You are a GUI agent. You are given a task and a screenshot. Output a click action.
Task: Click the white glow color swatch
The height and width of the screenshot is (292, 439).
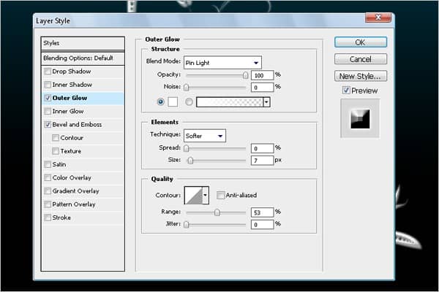tap(173, 102)
